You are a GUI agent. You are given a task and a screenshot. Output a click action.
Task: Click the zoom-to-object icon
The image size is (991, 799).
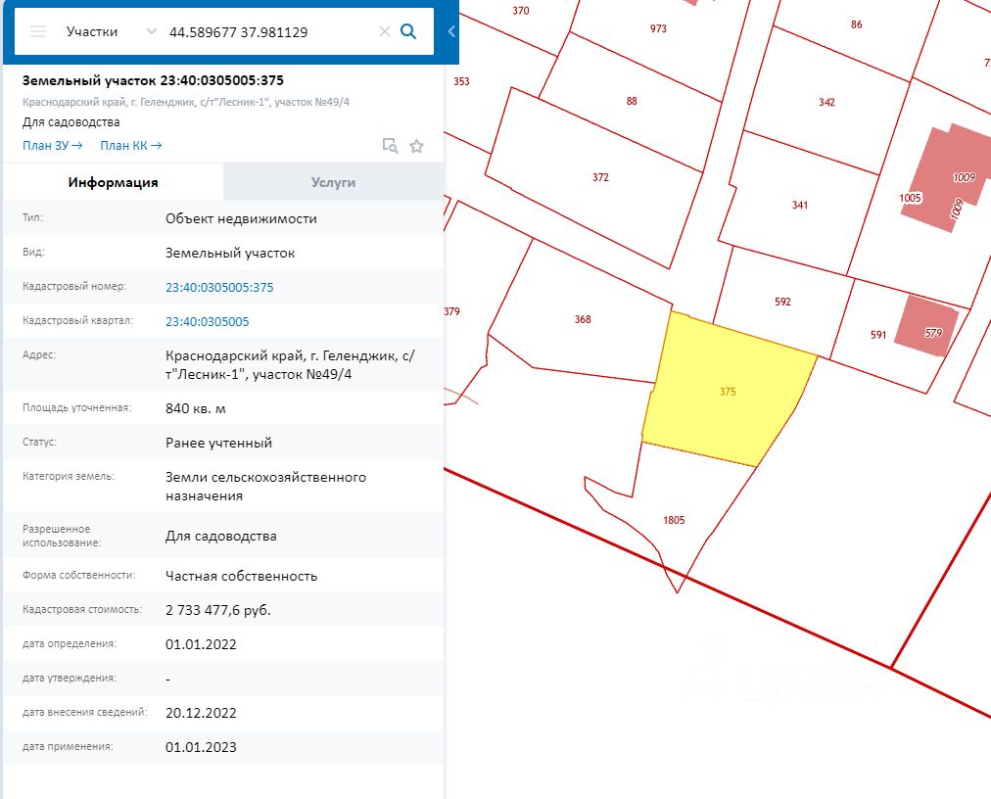pyautogui.click(x=390, y=146)
